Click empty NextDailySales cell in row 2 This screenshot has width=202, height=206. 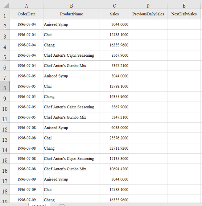(184, 24)
